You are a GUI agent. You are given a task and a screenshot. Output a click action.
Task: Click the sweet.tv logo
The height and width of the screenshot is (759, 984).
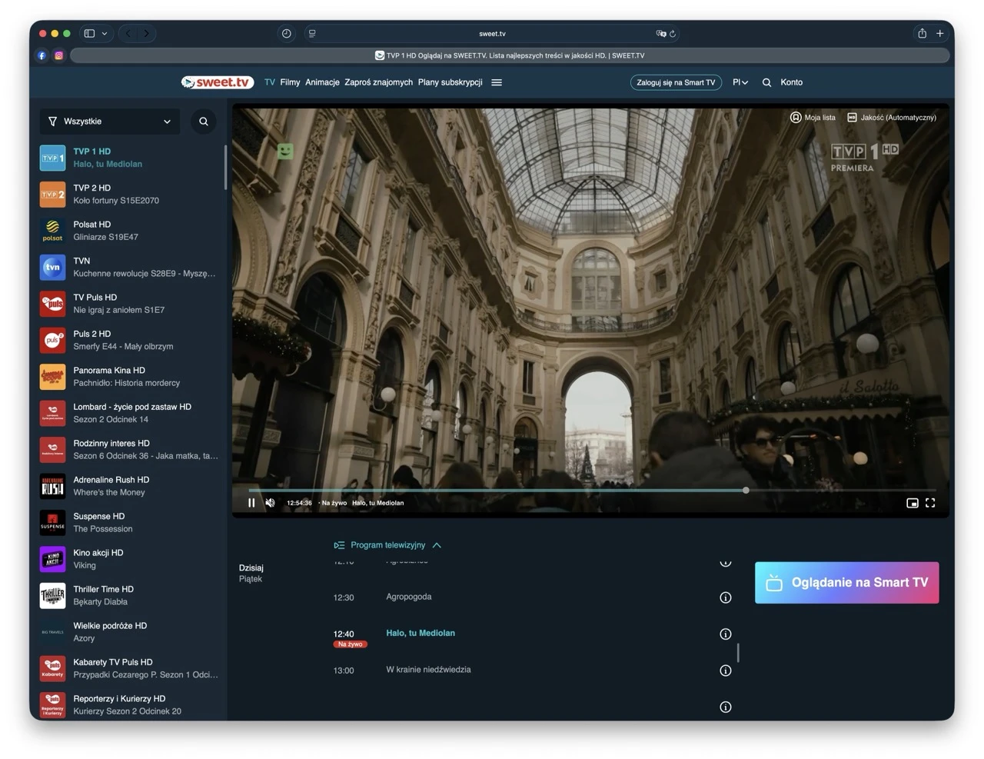click(218, 82)
